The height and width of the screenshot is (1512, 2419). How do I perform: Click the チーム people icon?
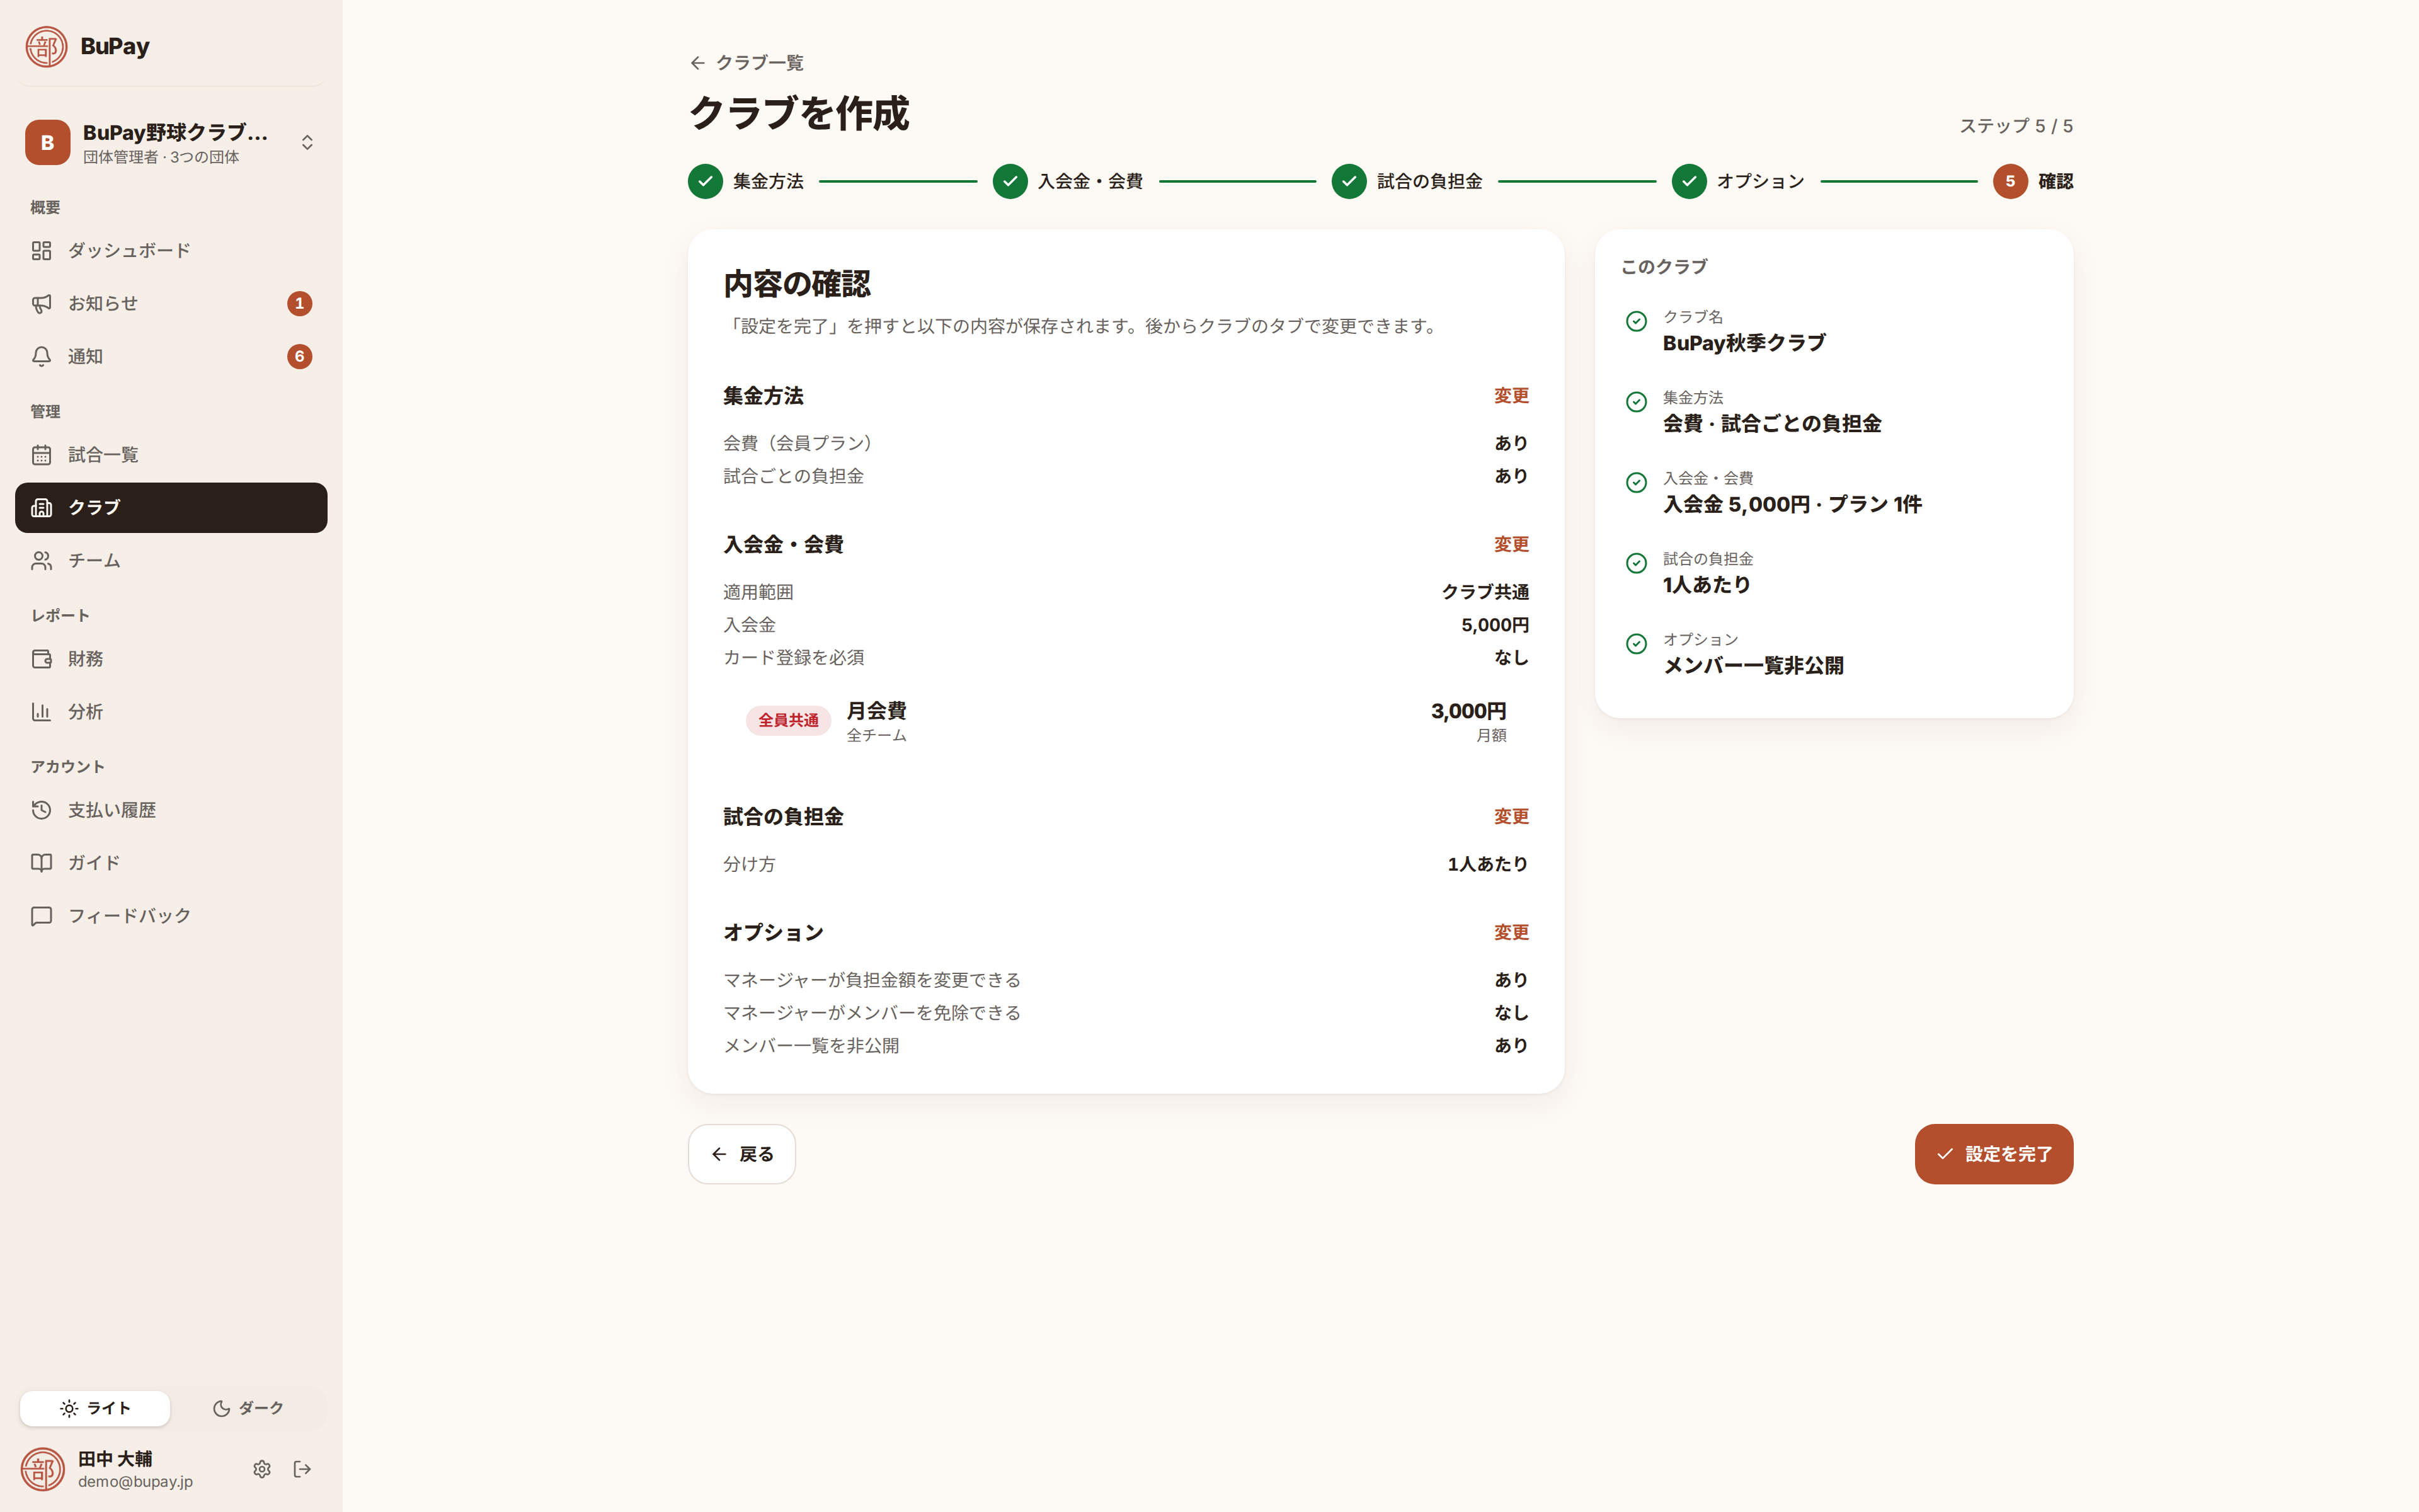(x=41, y=561)
